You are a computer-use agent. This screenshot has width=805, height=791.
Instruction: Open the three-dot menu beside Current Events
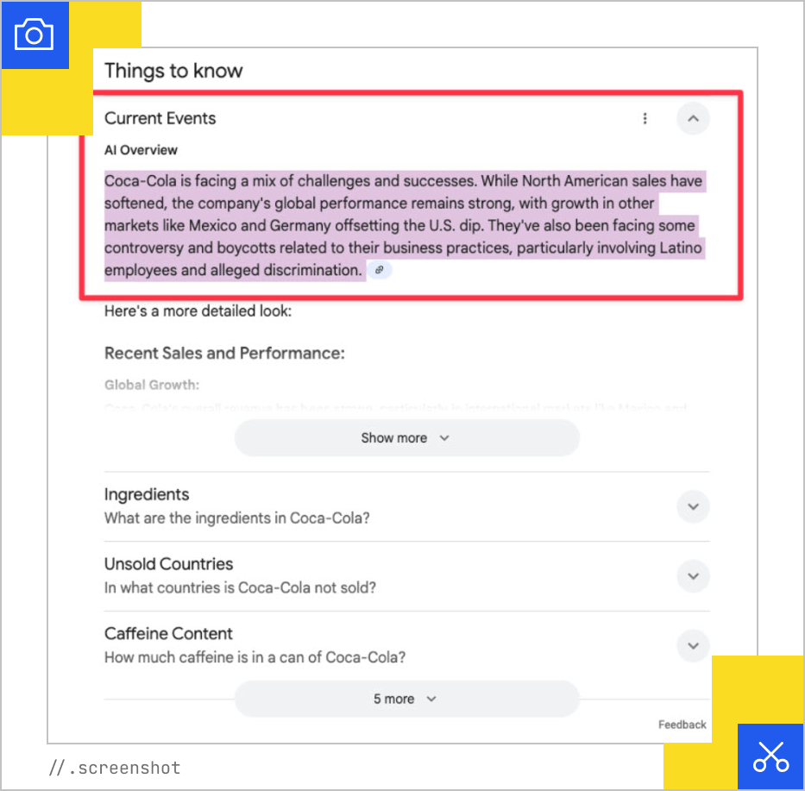point(645,119)
